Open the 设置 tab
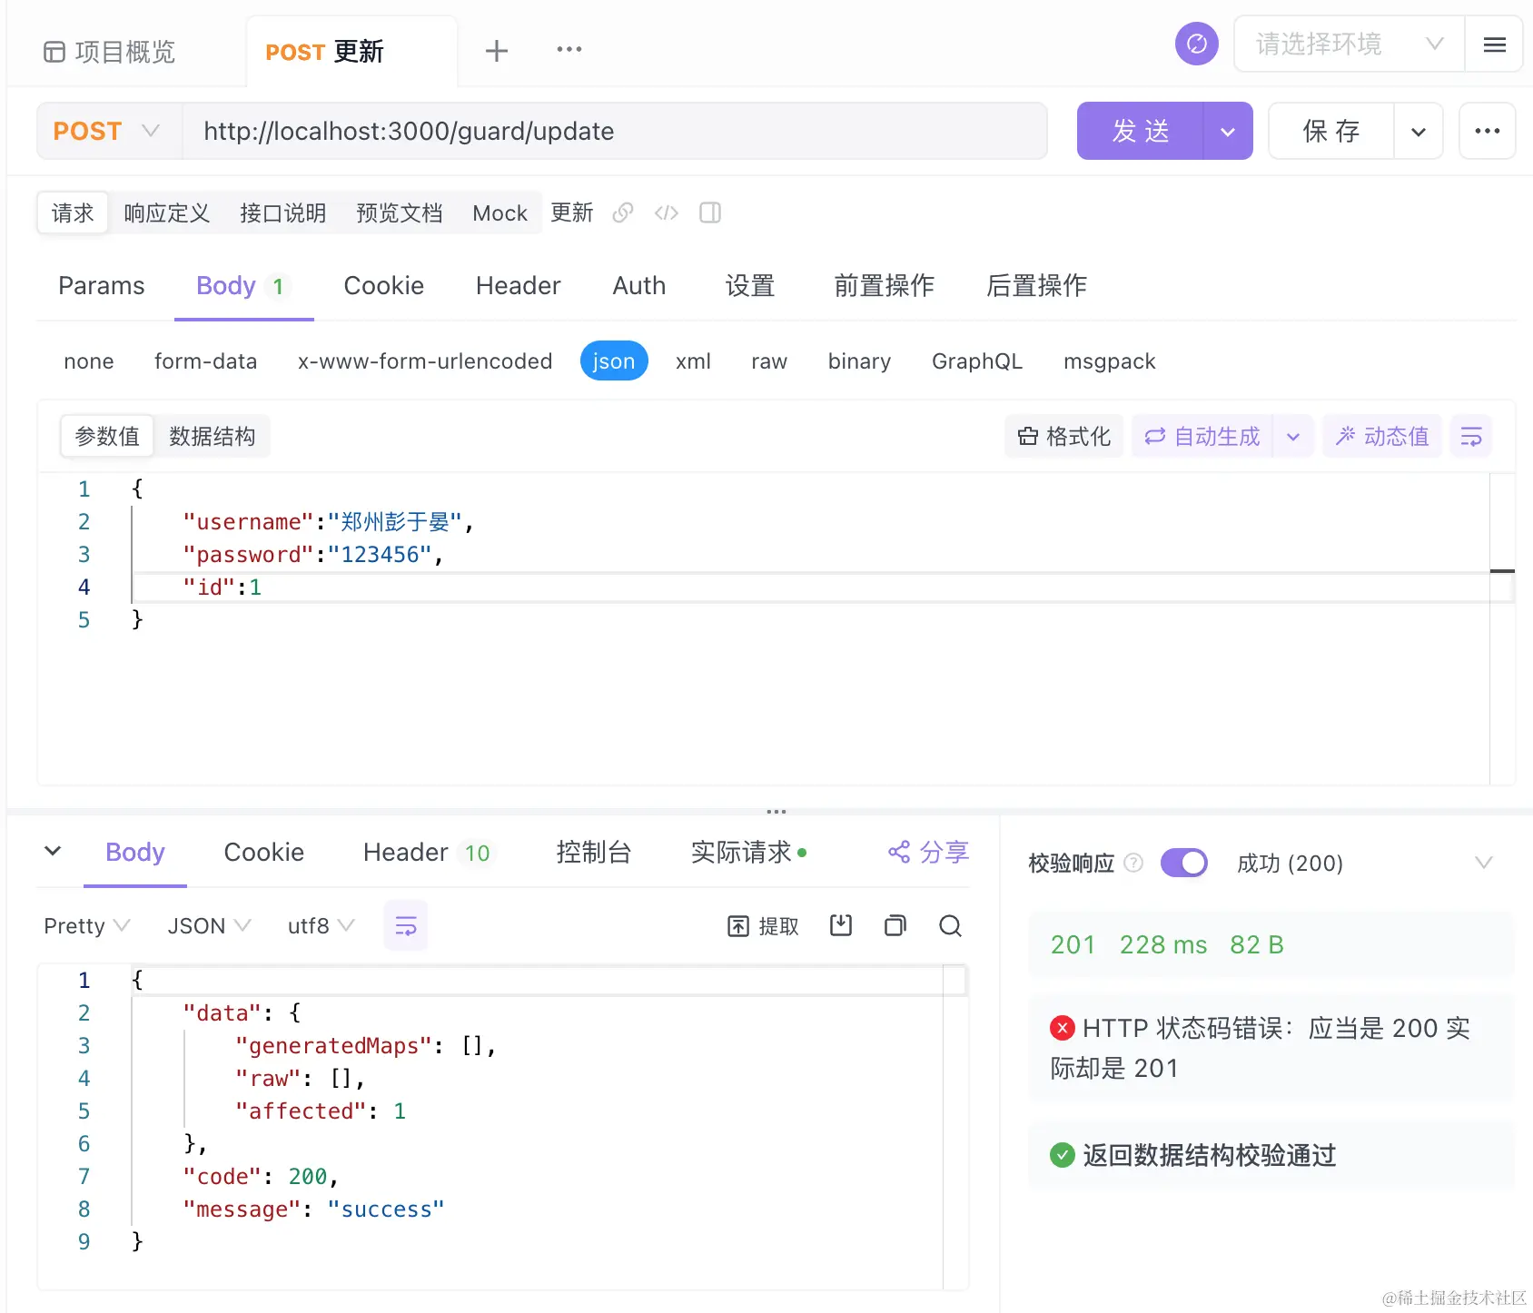Viewport: 1533px width, 1313px height. pos(750,286)
